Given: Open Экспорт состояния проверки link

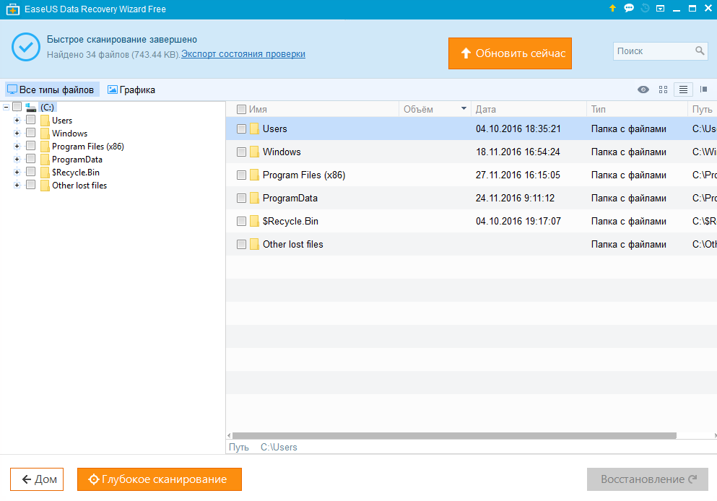Looking at the screenshot, I should tap(243, 54).
